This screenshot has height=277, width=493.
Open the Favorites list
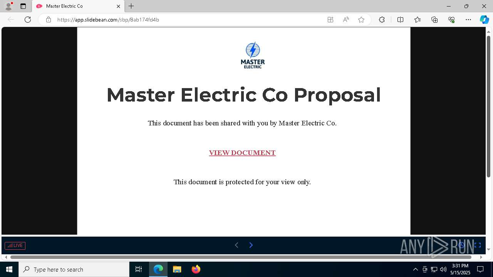[x=418, y=20]
